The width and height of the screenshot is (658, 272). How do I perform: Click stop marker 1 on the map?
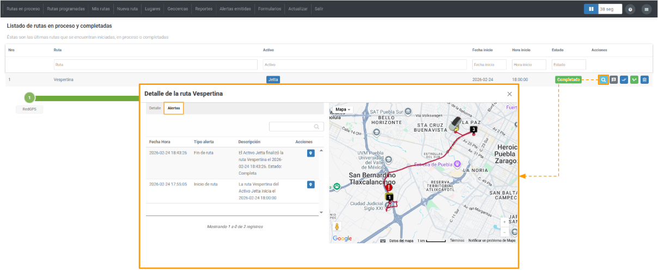coord(389,197)
